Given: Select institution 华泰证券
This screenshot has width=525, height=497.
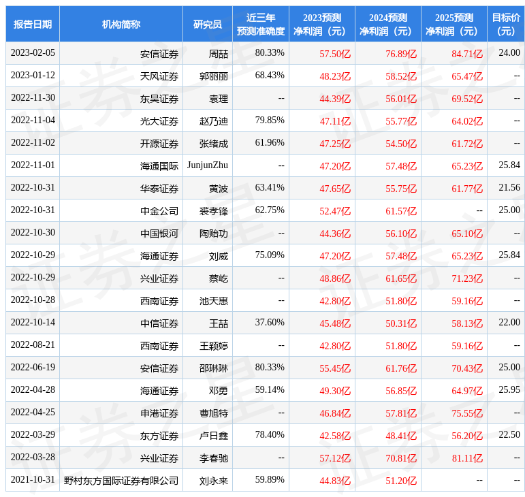Looking at the screenshot, I should [x=159, y=189].
